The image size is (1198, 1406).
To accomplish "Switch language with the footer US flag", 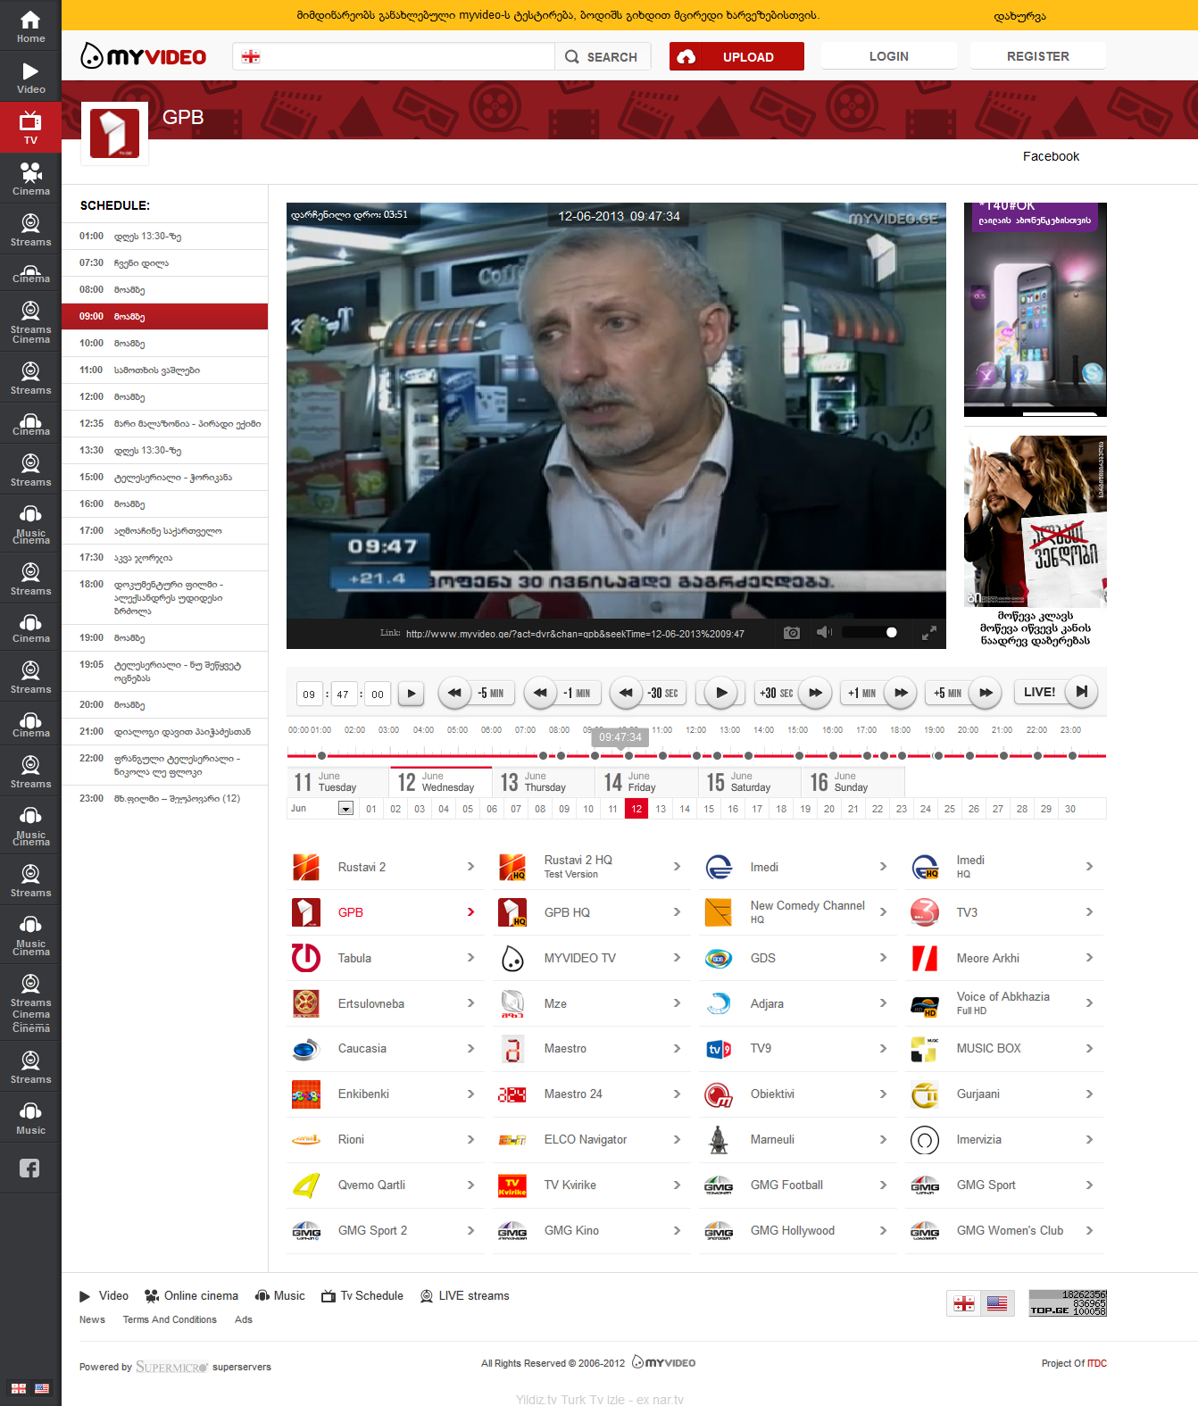I will (x=997, y=1303).
